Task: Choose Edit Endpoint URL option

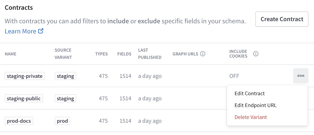Action: point(255,105)
